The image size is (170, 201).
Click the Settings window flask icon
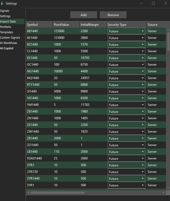(x=2, y=3)
